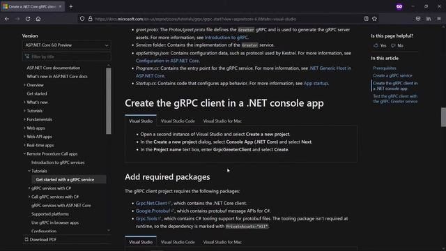Expand the Web apps tree node
The image size is (446, 251).
pos(24,128)
